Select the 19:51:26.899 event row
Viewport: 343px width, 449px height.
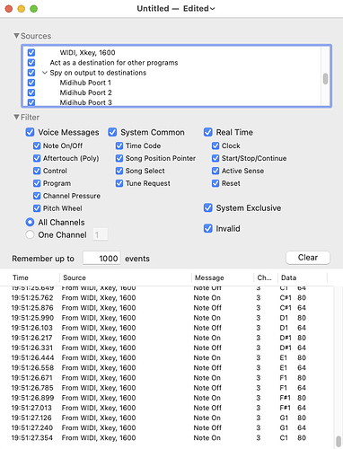pos(167,398)
